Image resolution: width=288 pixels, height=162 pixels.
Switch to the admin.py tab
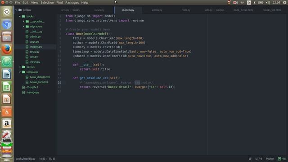157,10
